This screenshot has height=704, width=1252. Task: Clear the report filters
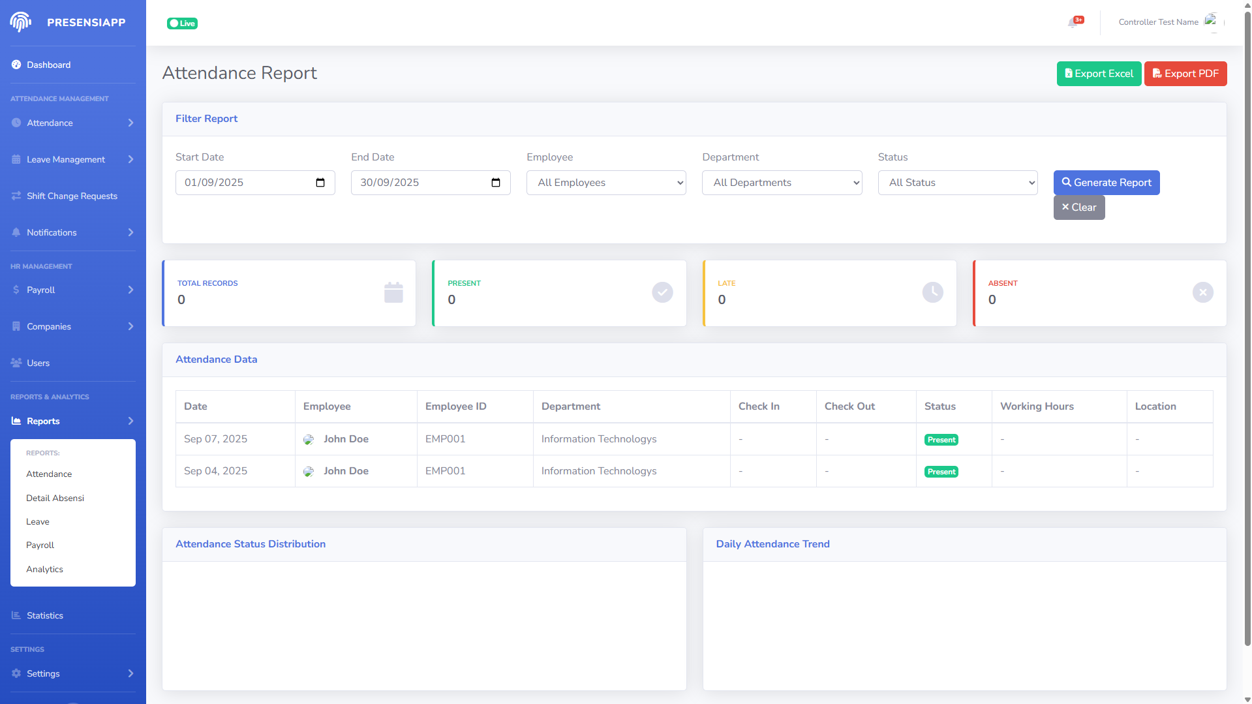pyautogui.click(x=1079, y=207)
